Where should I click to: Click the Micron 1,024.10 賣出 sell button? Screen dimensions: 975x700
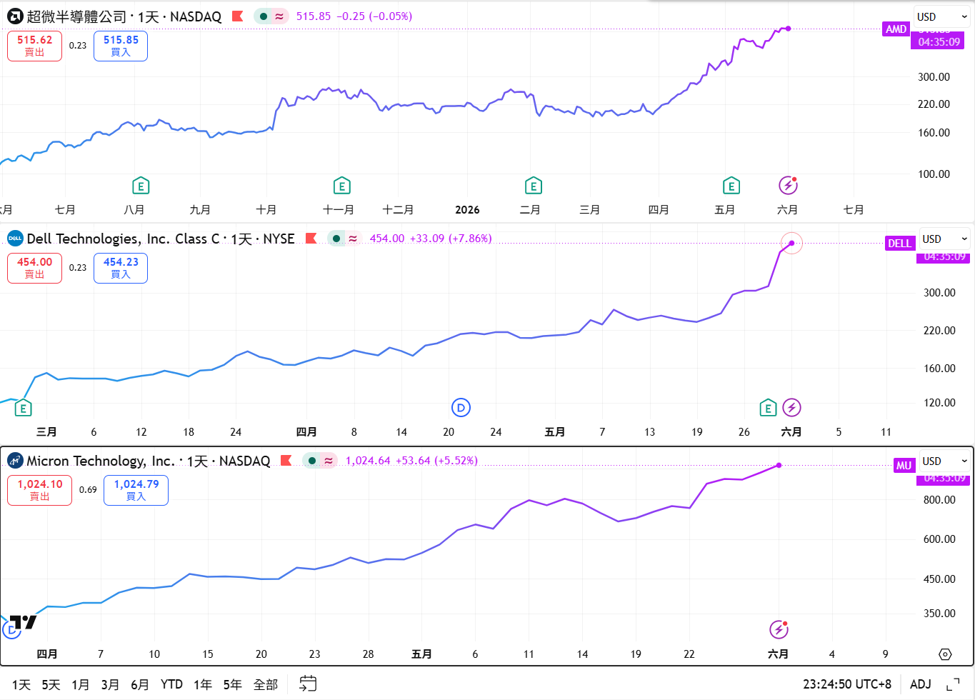pyautogui.click(x=40, y=490)
